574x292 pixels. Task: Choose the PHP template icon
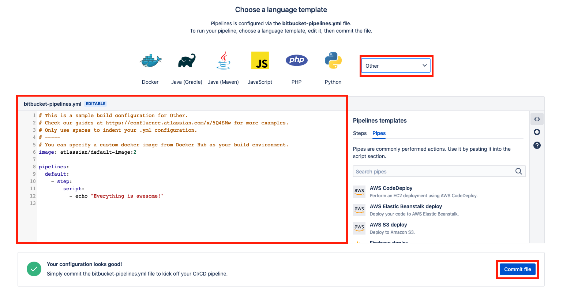pyautogui.click(x=297, y=60)
